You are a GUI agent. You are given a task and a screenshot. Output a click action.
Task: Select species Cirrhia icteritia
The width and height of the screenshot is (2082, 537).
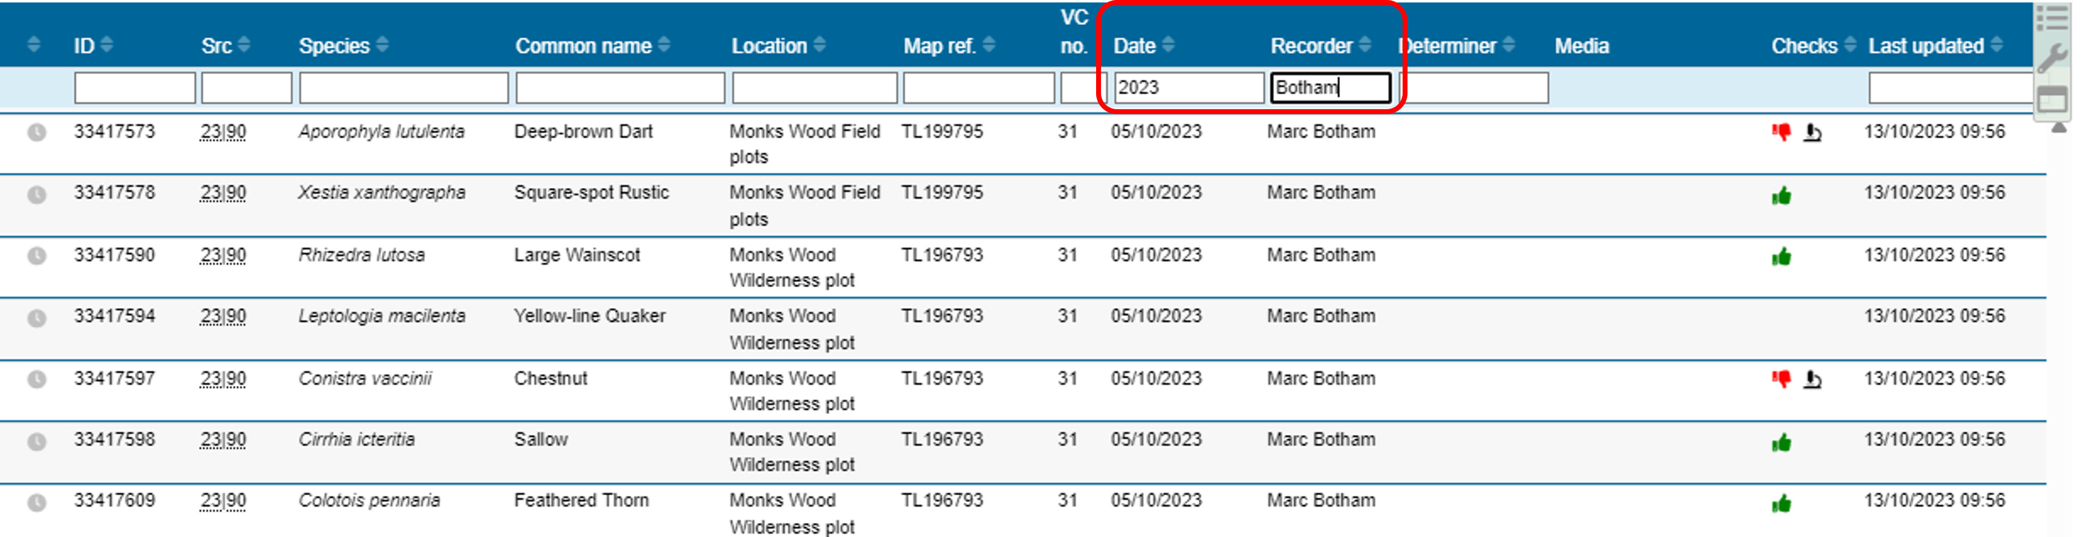pyautogui.click(x=356, y=439)
